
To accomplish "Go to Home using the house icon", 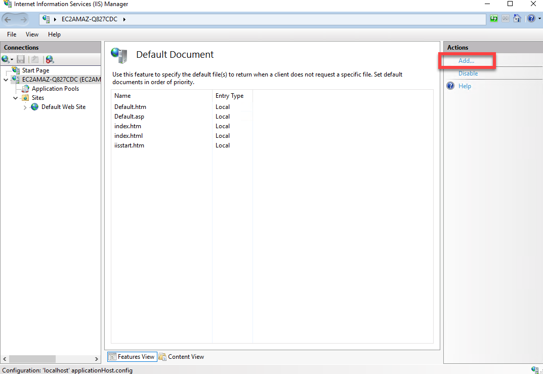I will tap(517, 19).
